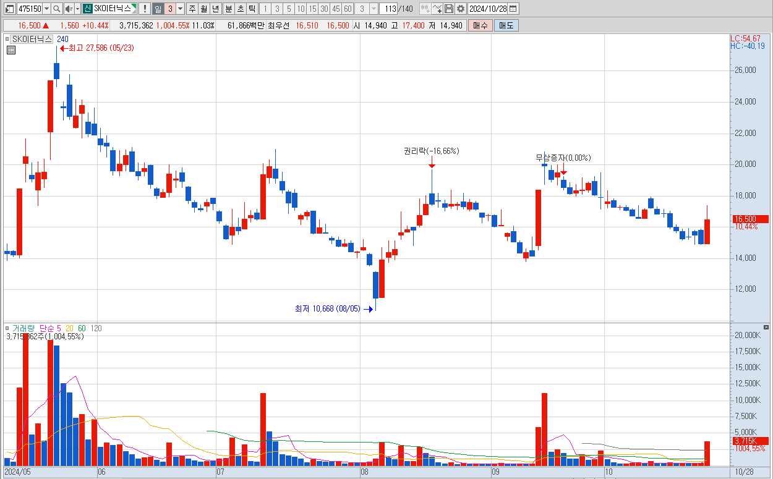Open the custom interval dropdown arrow
This screenshot has width=773, height=479.
click(x=374, y=9)
